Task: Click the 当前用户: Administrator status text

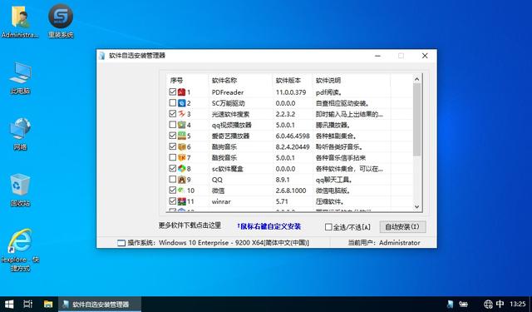Action: (x=384, y=243)
